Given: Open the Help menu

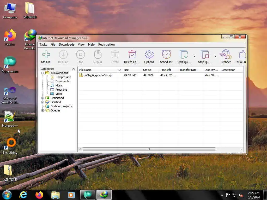Looking at the screenshot, I should click(91, 45).
